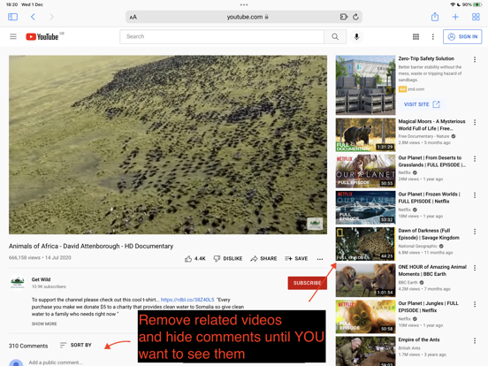
Task: Open Safari share sheet icon
Action: (x=435, y=17)
